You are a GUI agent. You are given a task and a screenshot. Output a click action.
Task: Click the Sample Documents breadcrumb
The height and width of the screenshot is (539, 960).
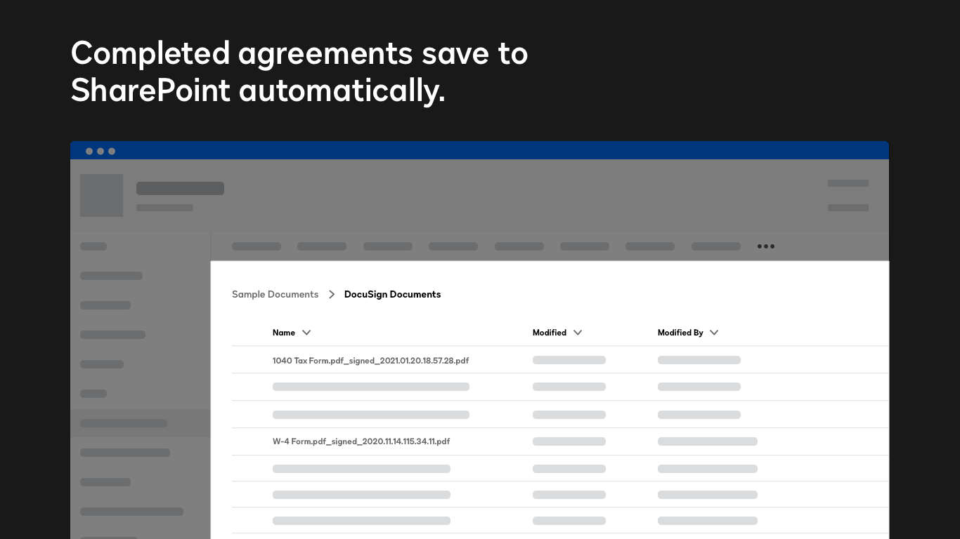[275, 295]
